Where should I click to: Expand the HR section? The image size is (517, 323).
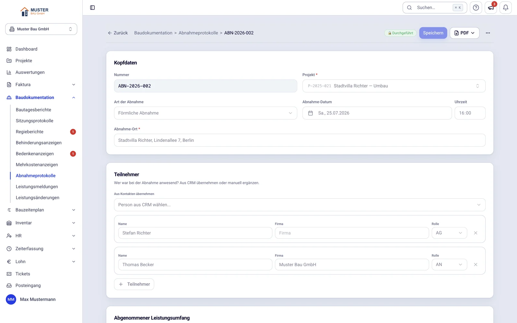pos(41,236)
